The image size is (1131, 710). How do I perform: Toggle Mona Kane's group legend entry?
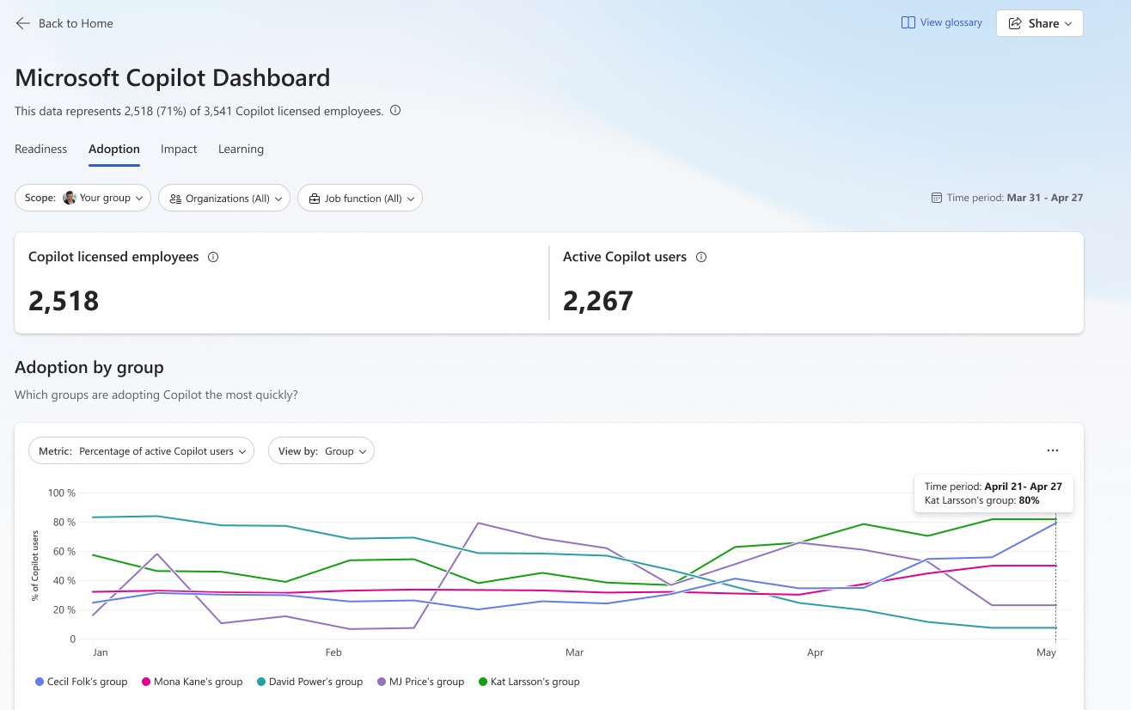click(x=193, y=682)
